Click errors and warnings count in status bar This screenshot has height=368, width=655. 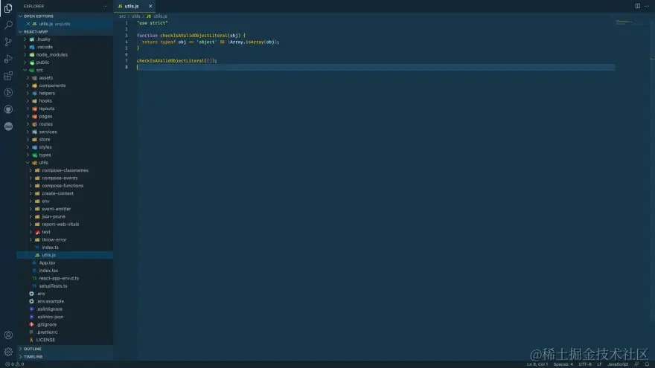point(15,364)
